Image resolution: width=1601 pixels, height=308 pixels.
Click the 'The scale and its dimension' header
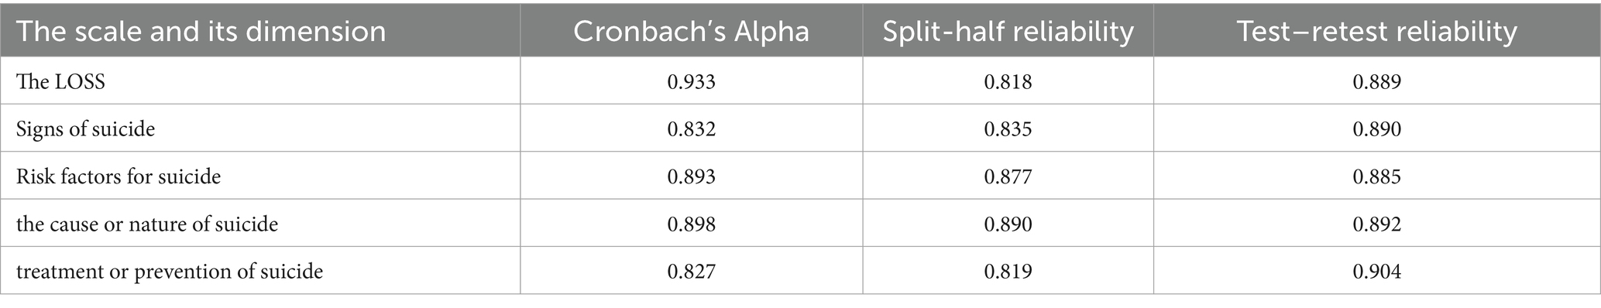tap(201, 31)
